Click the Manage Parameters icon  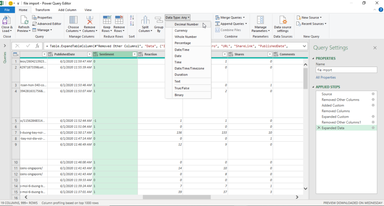click(260, 20)
